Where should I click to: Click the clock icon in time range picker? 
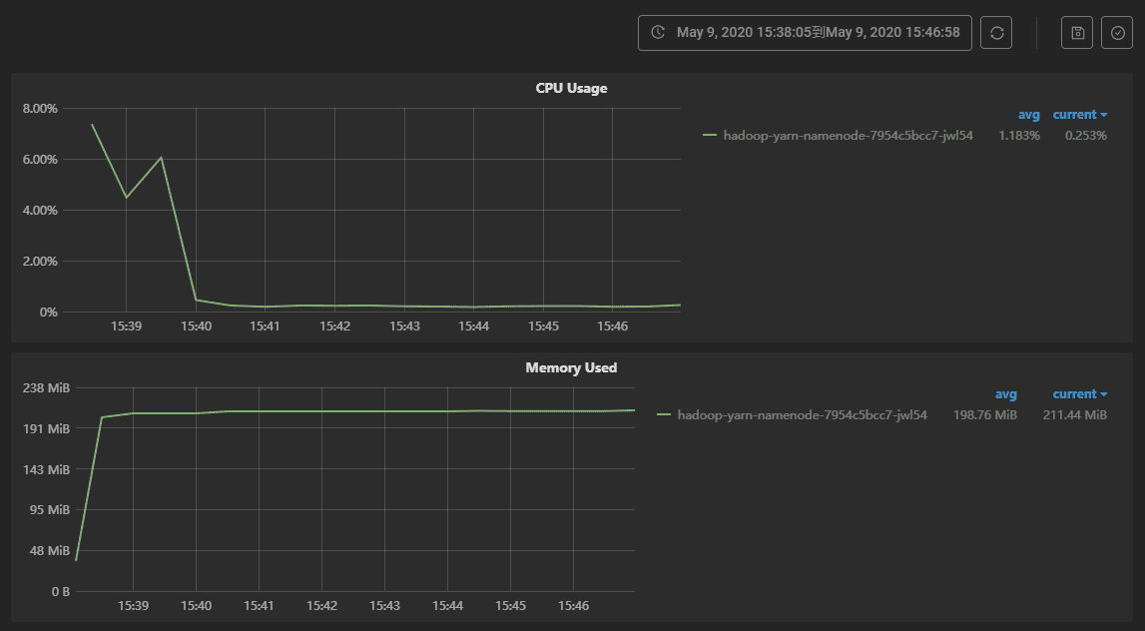click(658, 33)
